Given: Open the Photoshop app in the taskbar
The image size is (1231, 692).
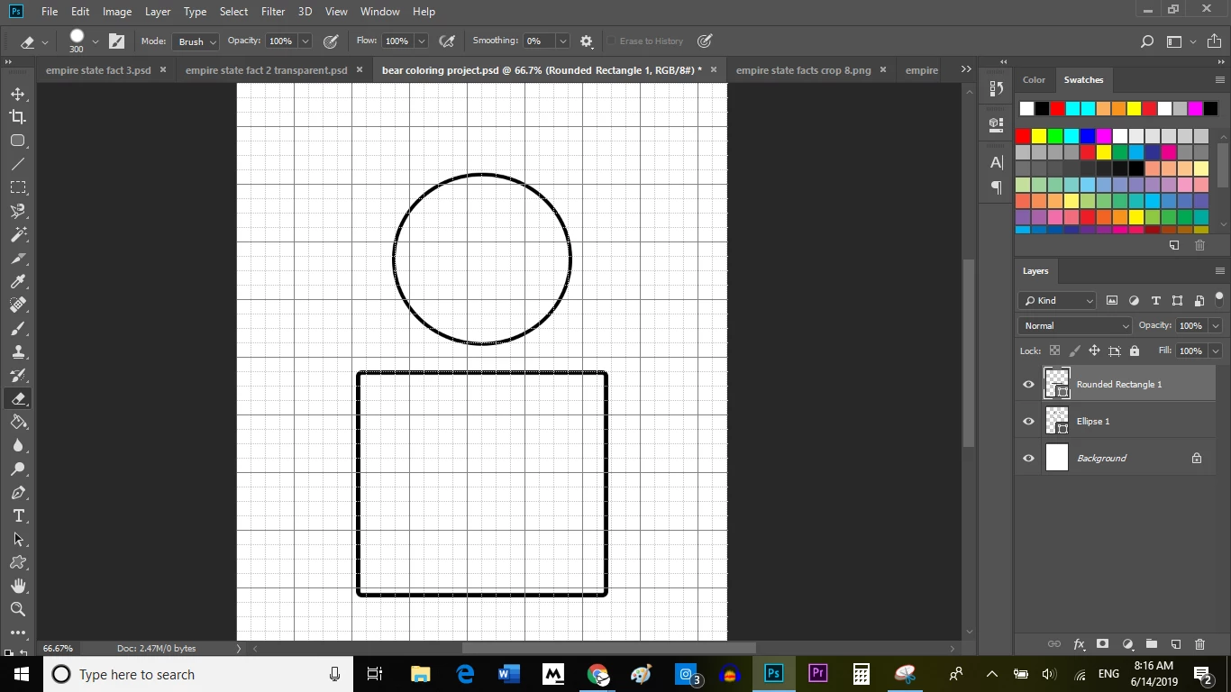Looking at the screenshot, I should coord(773,674).
